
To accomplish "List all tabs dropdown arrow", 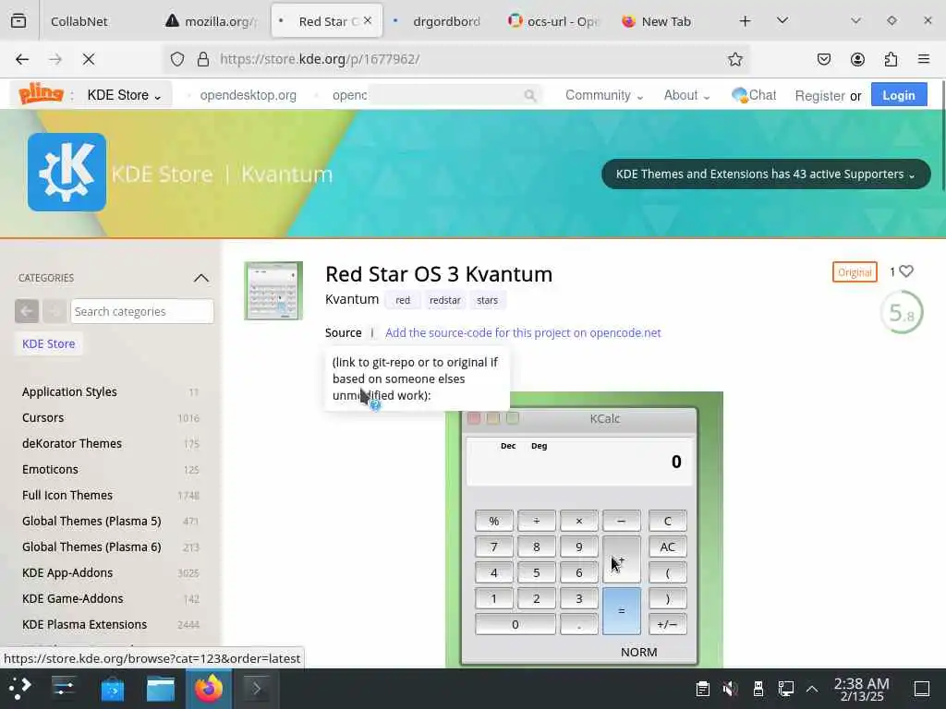I will click(x=782, y=21).
